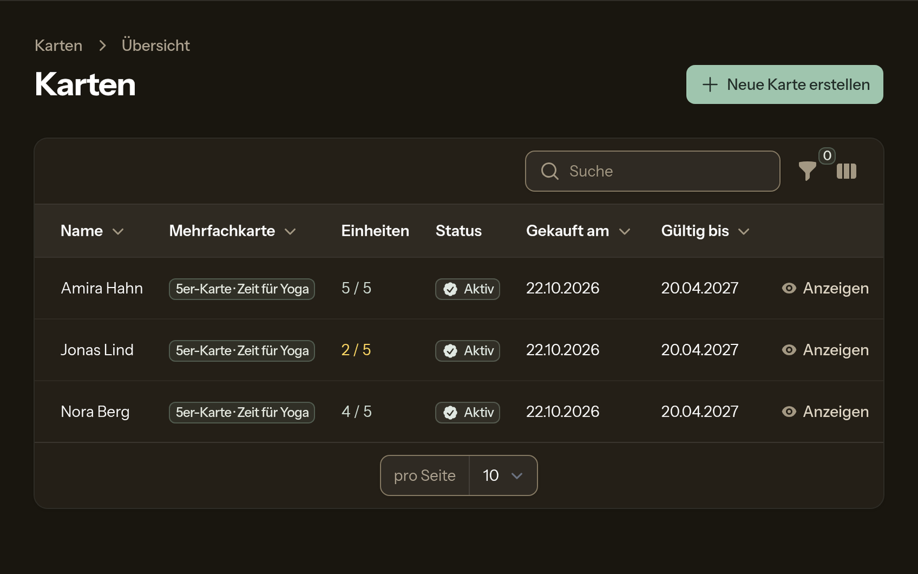Click the yellow 2 / 5 units value
This screenshot has height=574, width=918.
tap(356, 350)
